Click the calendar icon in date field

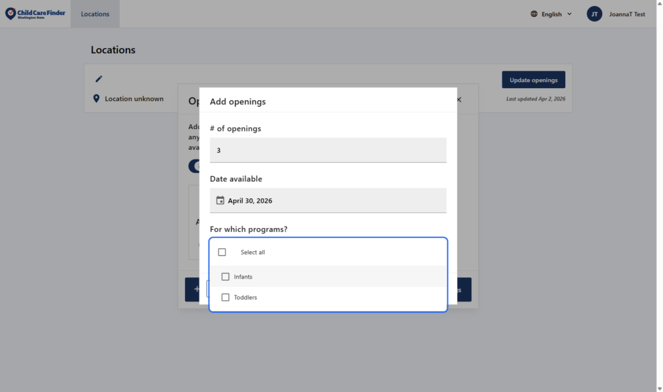pos(220,201)
